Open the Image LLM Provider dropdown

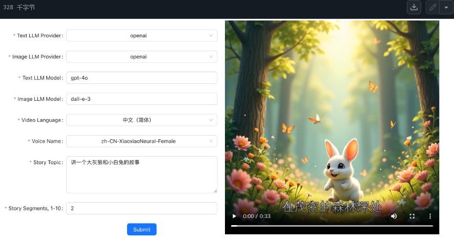[141, 57]
